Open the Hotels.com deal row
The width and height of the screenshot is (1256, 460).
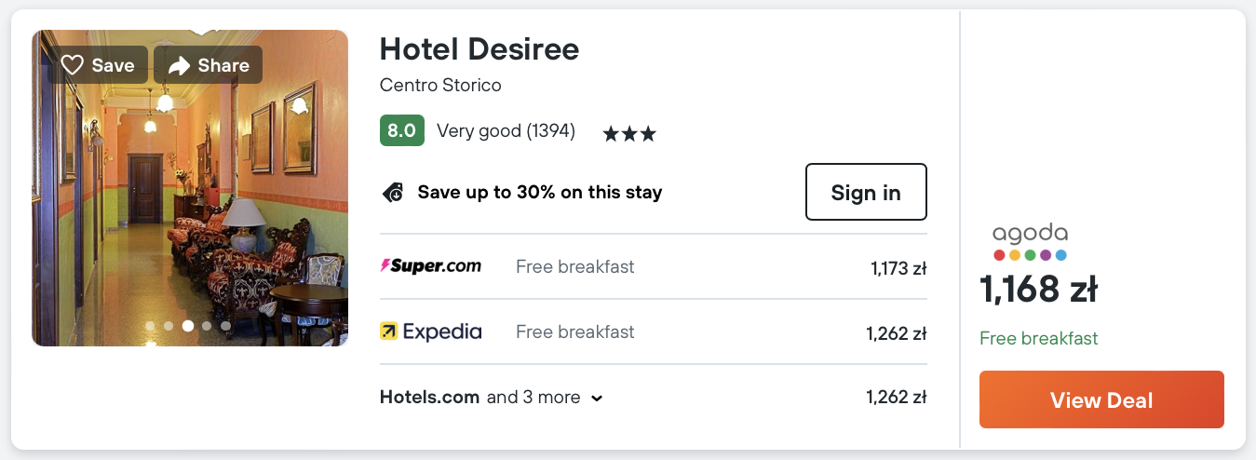tap(429, 398)
